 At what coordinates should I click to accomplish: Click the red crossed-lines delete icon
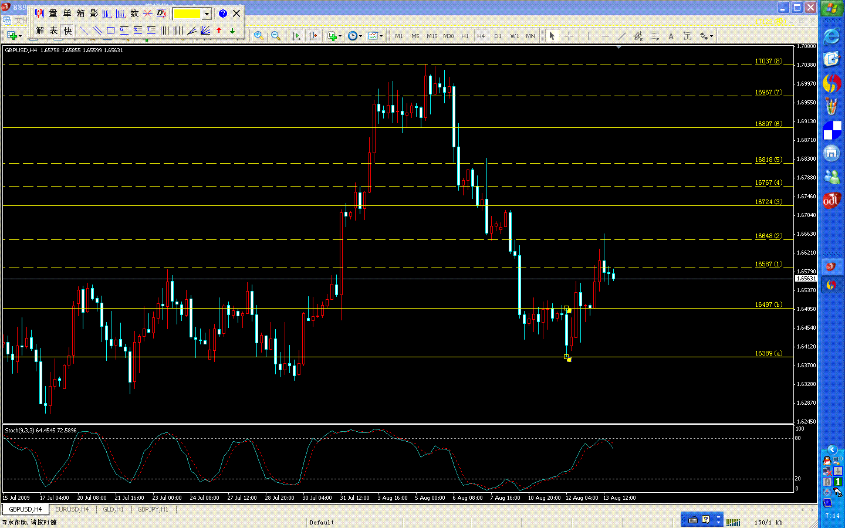point(148,13)
